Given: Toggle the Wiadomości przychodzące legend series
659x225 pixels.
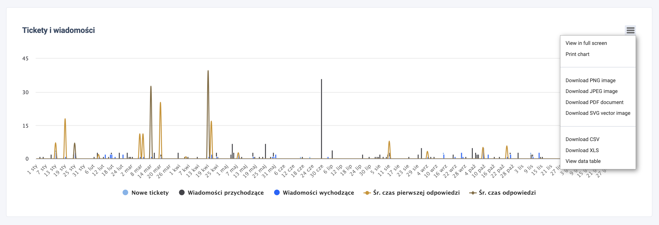Looking at the screenshot, I should tap(226, 193).
